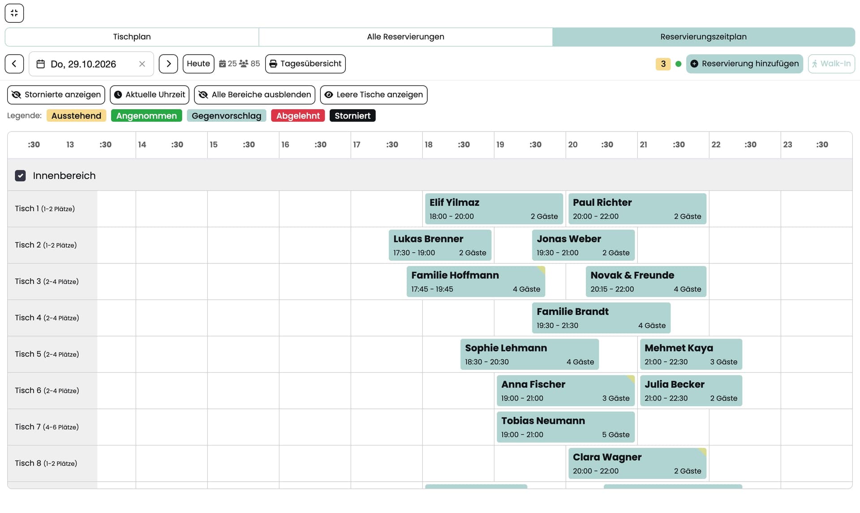
Task: Clear the selected date with X
Action: [x=142, y=64]
